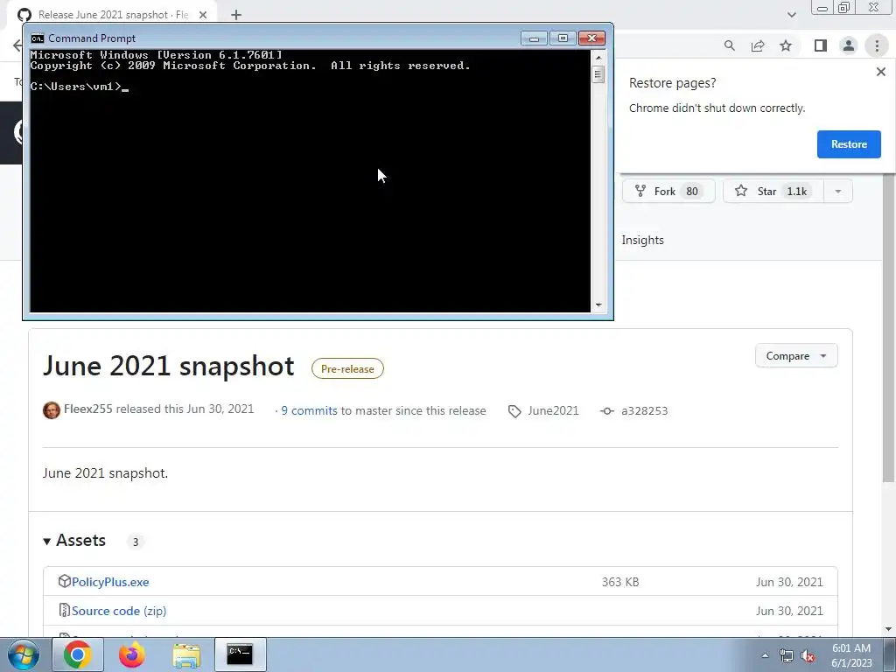Click the commit icon next to a328253
Image resolution: width=896 pixels, height=672 pixels.
pyautogui.click(x=607, y=411)
